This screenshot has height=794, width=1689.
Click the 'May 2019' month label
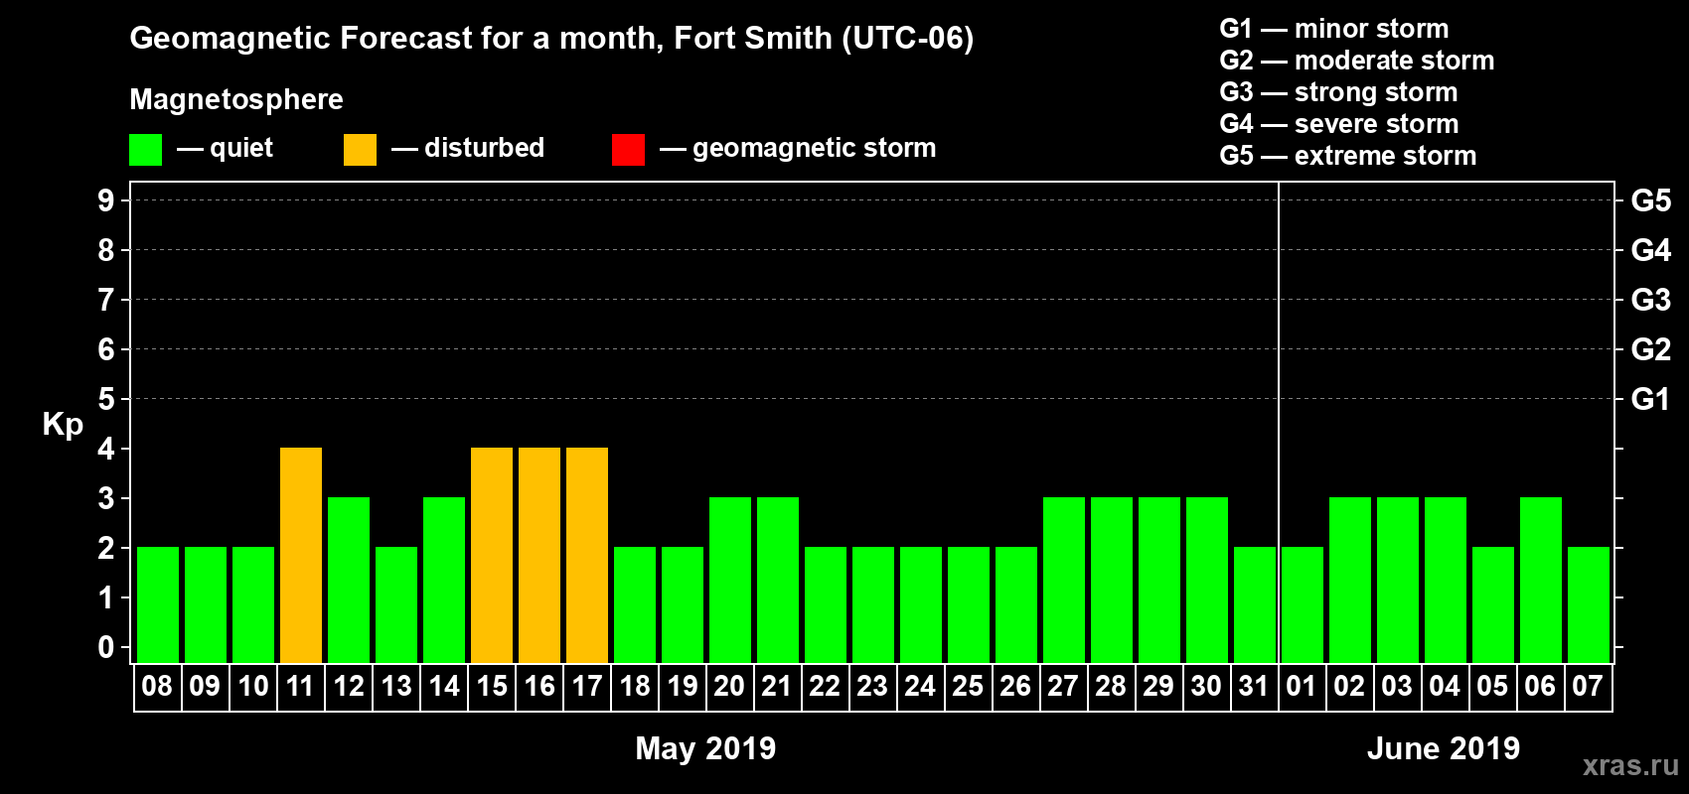coord(705,748)
